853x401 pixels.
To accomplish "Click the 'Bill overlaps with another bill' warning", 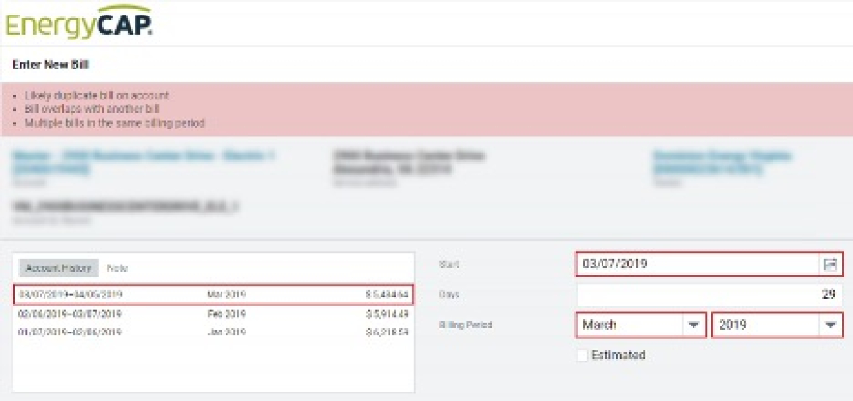I will 92,109.
